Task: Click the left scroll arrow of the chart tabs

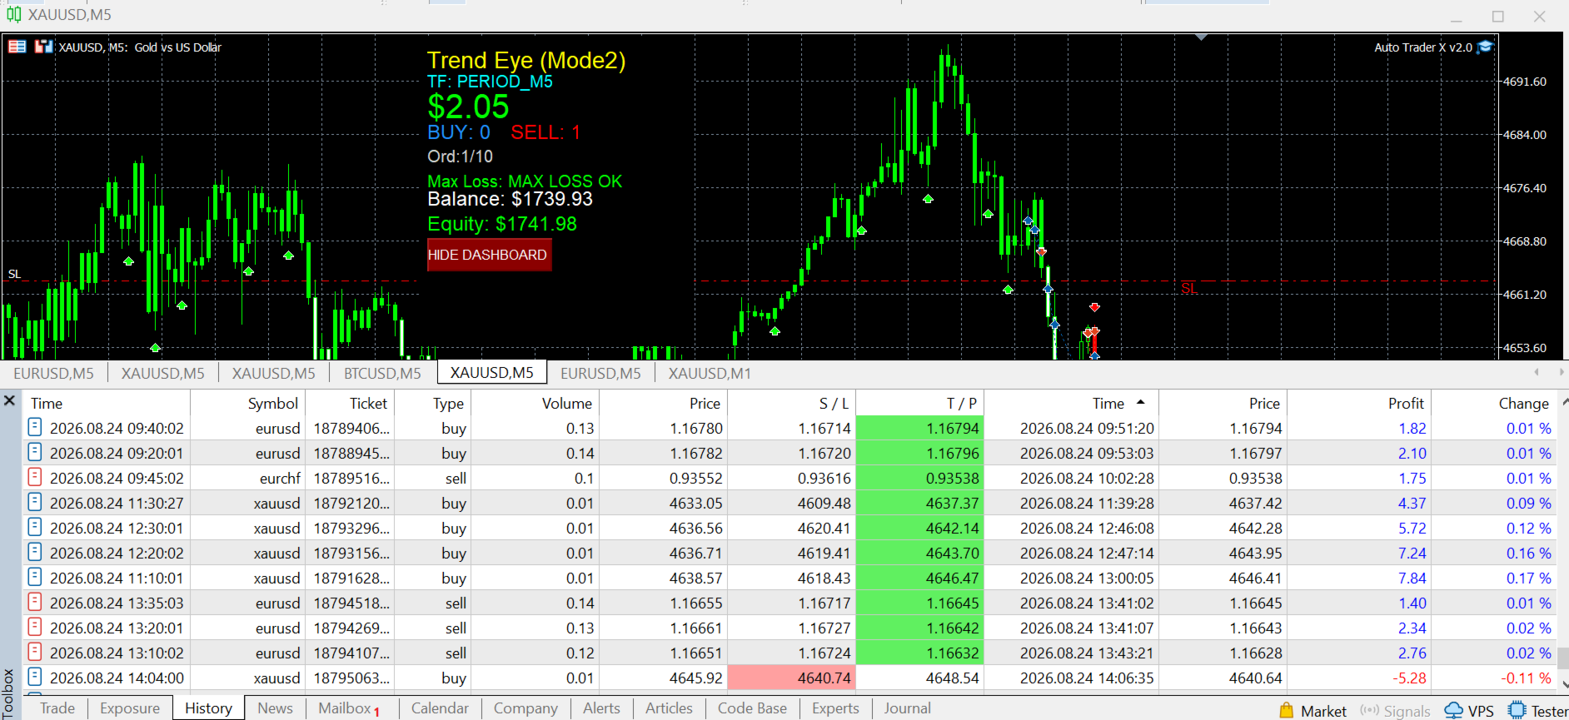Action: click(1537, 372)
